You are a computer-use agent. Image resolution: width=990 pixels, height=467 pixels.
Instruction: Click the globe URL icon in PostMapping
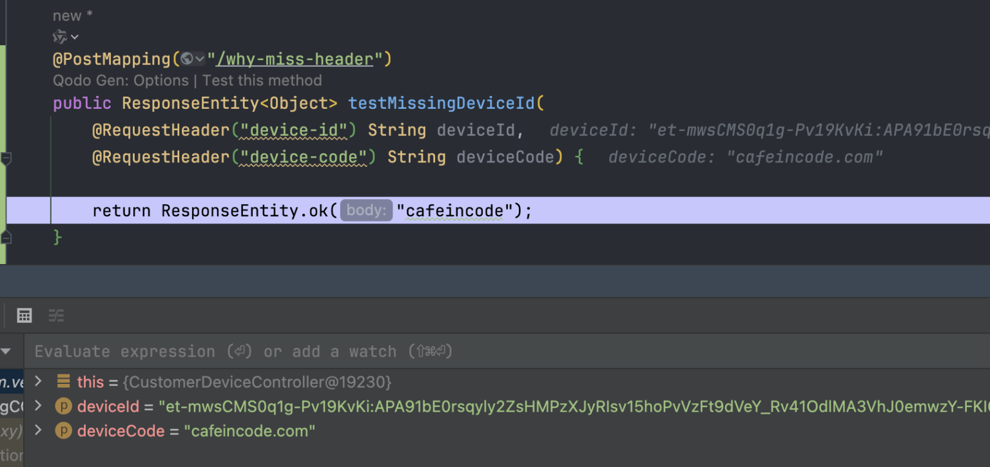(188, 59)
